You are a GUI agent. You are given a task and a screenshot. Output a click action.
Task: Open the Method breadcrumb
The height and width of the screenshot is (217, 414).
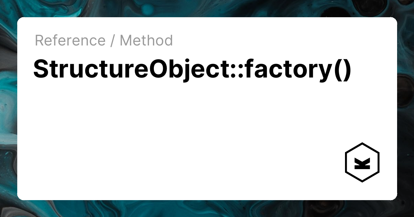tap(146, 41)
